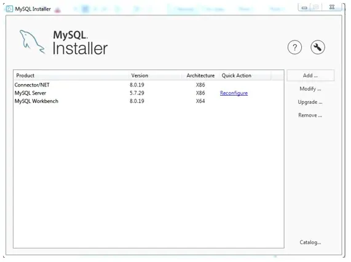Click Reconfigure link for MySQL Server
This screenshot has width=351, height=262.
(x=234, y=93)
